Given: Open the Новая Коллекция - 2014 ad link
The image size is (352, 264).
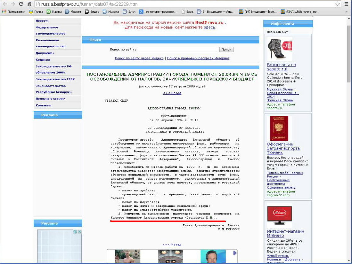Looking at the screenshot, I should [283, 95].
